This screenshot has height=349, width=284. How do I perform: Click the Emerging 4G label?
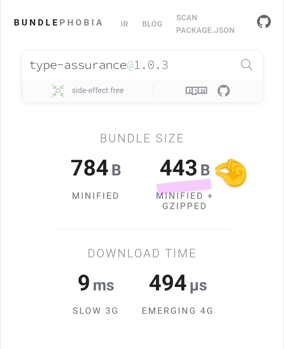coord(177,311)
